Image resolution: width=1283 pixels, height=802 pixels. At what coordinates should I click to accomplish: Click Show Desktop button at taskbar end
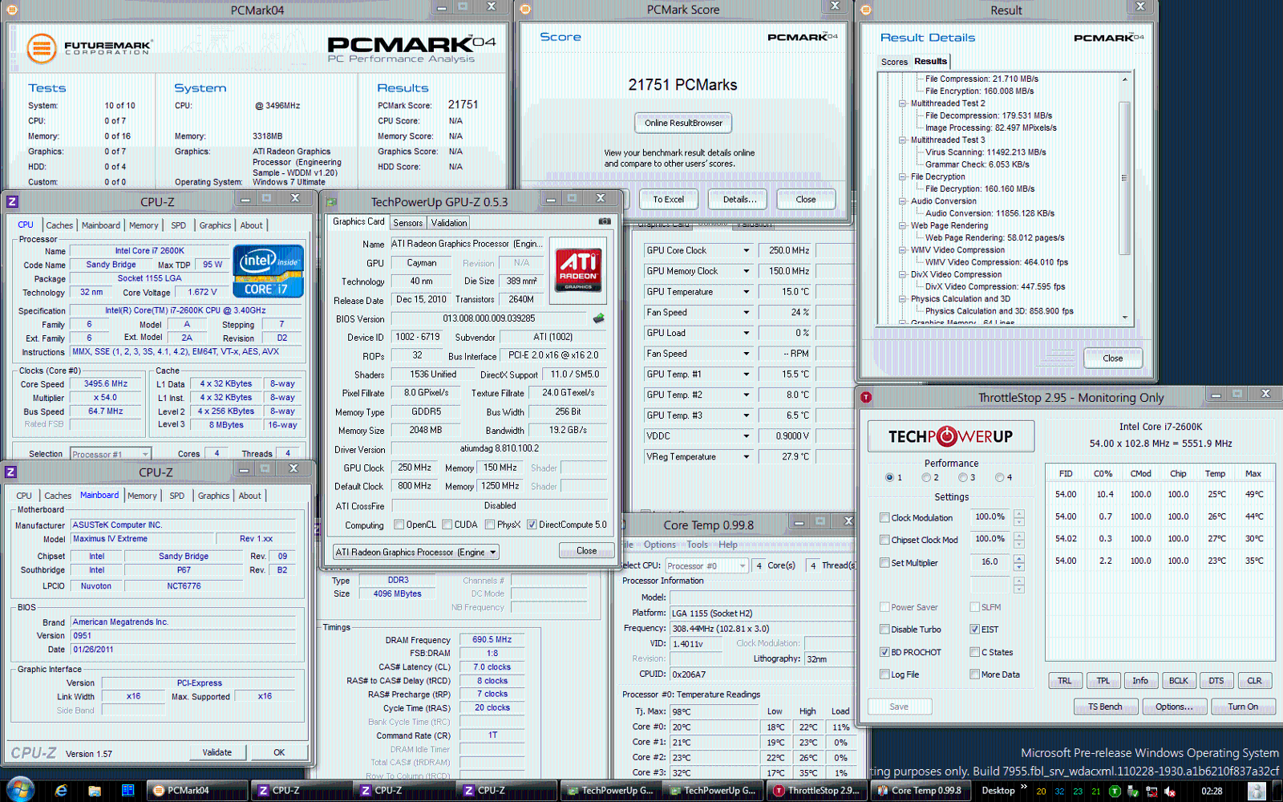coord(1276,791)
